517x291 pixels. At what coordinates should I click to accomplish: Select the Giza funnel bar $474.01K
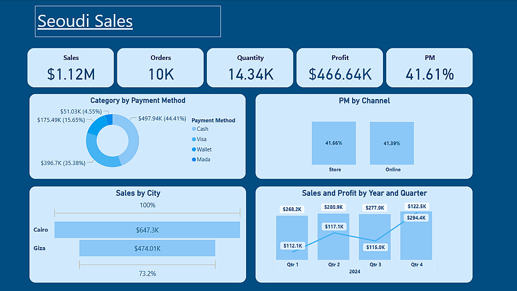[147, 248]
